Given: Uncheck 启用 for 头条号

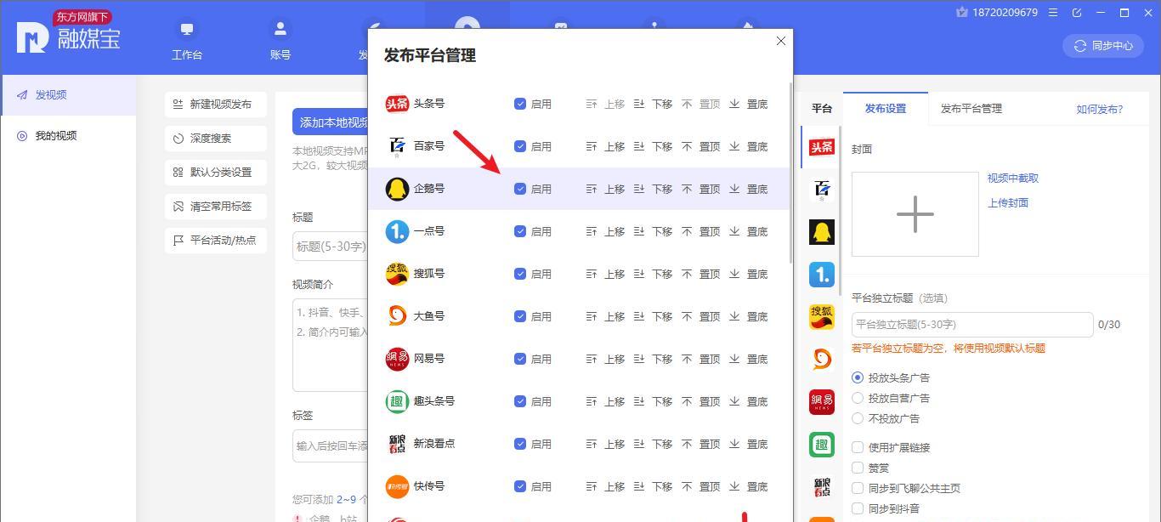Looking at the screenshot, I should (520, 104).
